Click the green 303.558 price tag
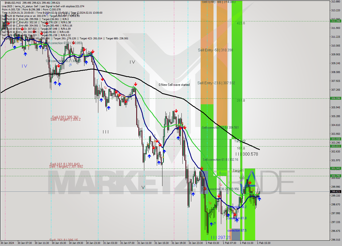 click(x=335, y=139)
